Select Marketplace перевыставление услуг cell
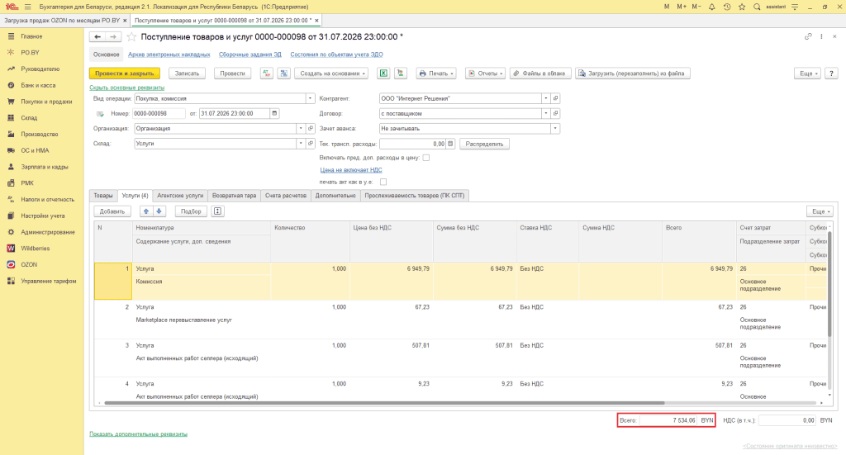Viewport: 846px width, 455px height. pyautogui.click(x=202, y=327)
